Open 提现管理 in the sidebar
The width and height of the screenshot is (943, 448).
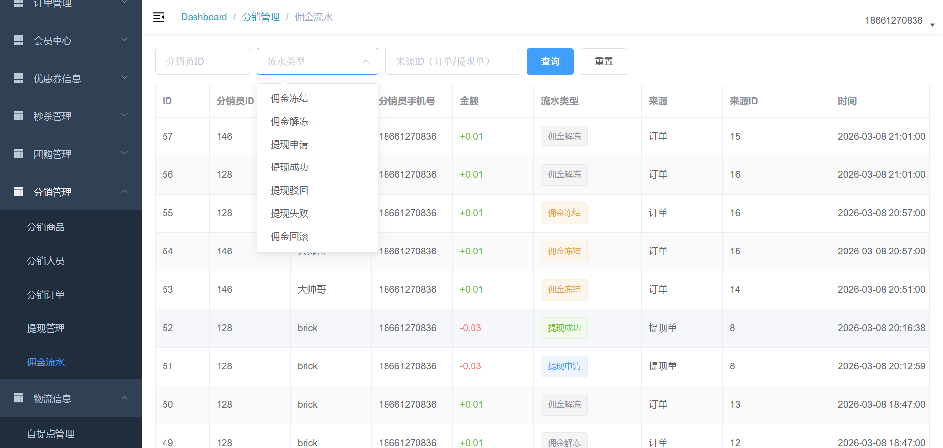(x=46, y=328)
